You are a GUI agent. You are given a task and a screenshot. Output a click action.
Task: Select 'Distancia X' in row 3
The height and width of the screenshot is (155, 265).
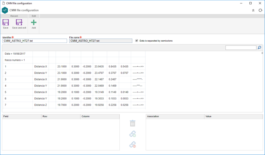click(x=41, y=79)
